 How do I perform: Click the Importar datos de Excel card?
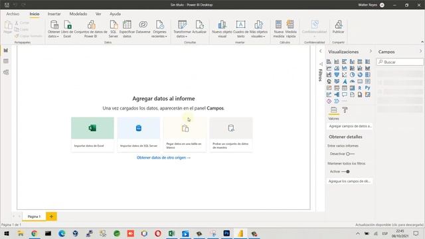92,135
